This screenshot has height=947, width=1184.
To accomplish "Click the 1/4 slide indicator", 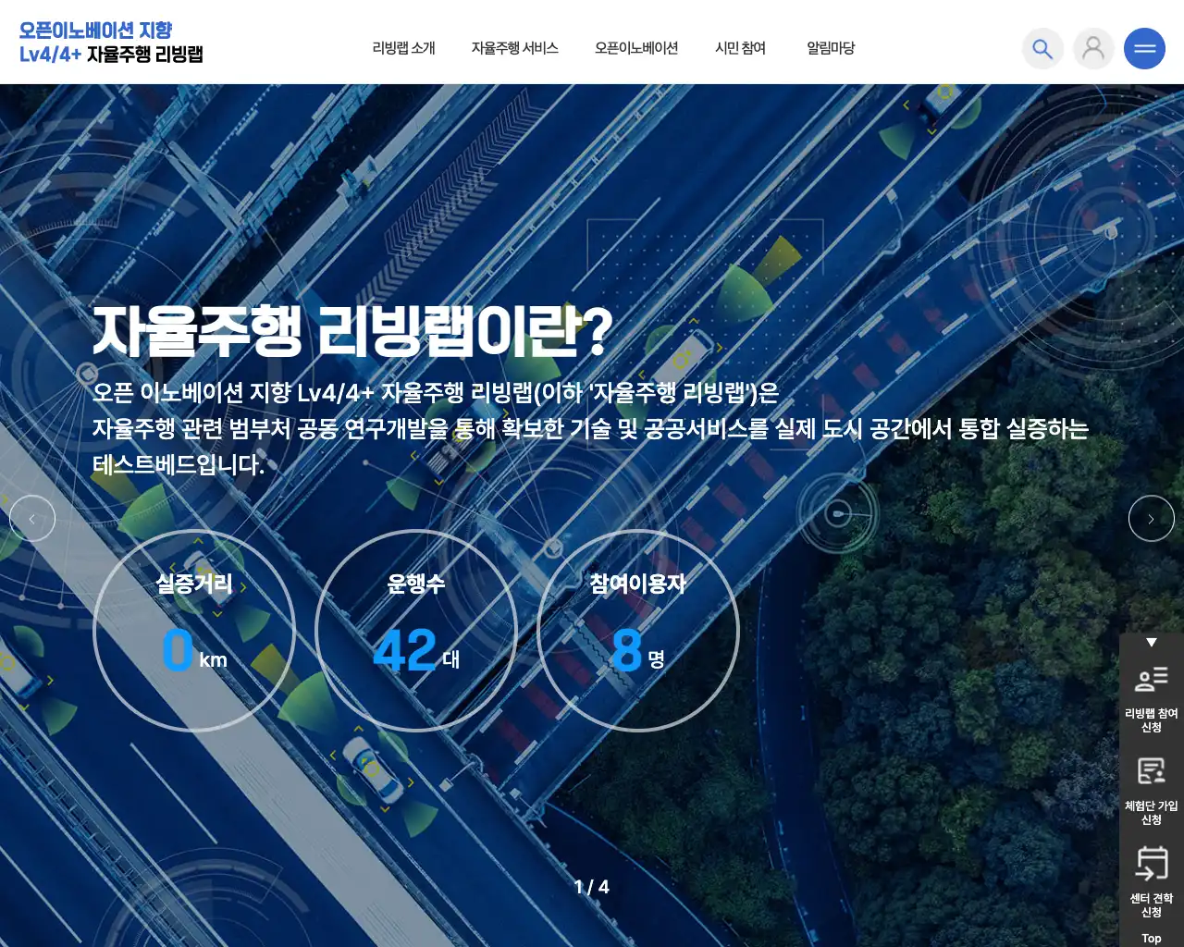I will click(593, 885).
